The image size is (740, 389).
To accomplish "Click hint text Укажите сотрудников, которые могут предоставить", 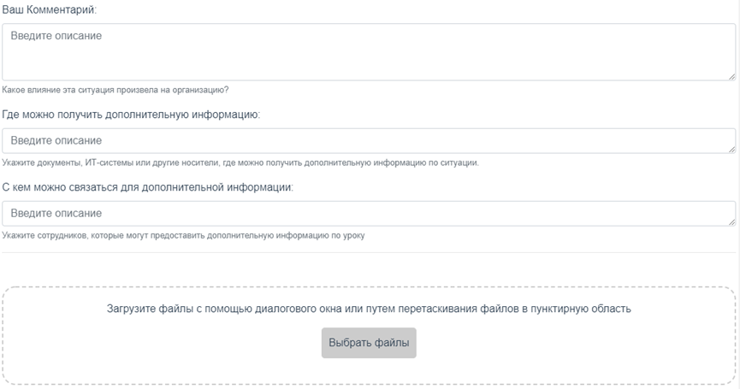I will (183, 235).
